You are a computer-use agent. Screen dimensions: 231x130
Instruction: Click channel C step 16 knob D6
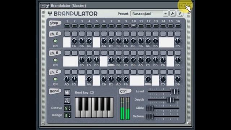coord(178,79)
